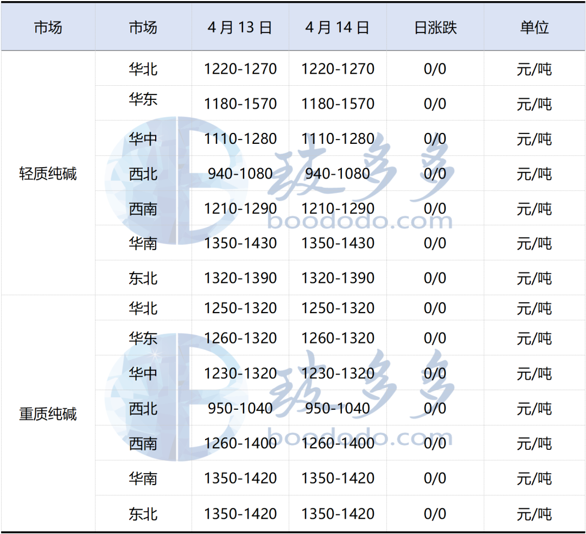Click 1230-1320 in the 4月14日 column

coord(337,373)
